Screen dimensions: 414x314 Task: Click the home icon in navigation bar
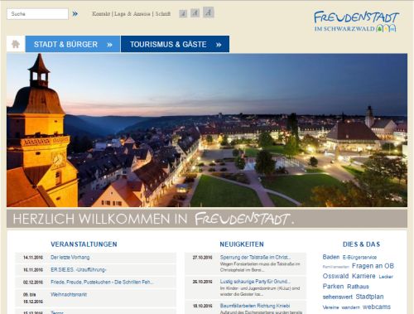[16, 44]
